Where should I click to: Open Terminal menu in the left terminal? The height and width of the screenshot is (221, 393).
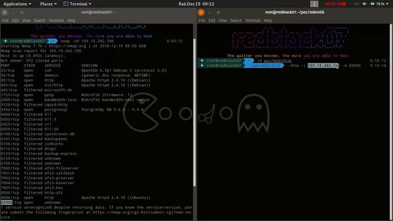(x=56, y=20)
